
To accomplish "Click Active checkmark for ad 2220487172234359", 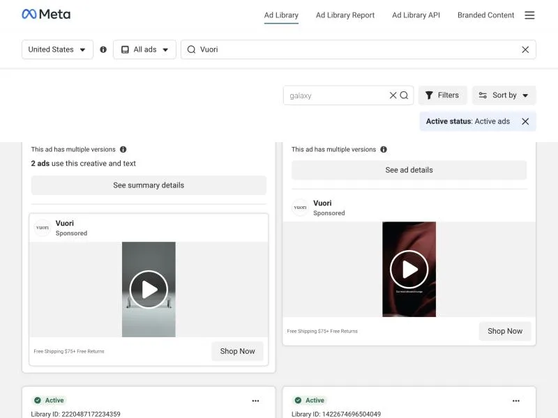I will coord(38,400).
